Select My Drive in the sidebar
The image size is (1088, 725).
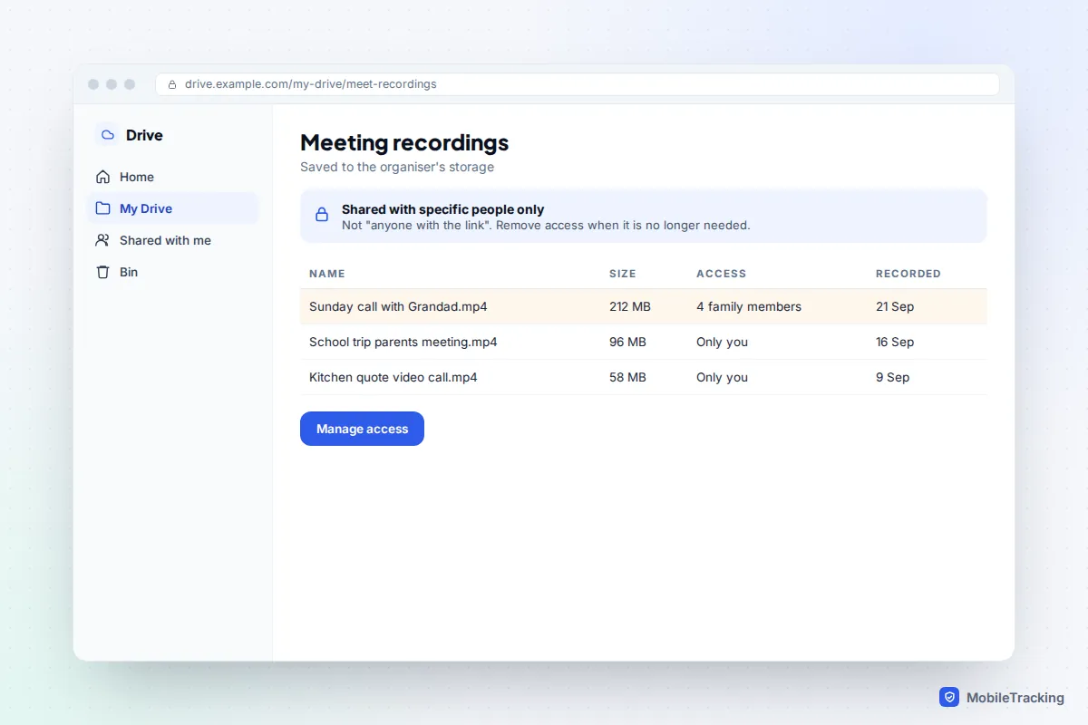pos(173,208)
